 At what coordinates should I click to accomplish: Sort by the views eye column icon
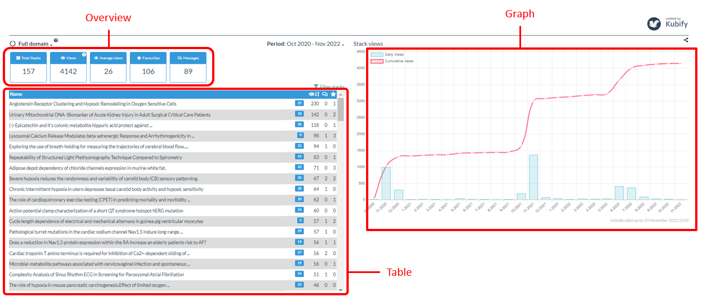click(x=315, y=94)
